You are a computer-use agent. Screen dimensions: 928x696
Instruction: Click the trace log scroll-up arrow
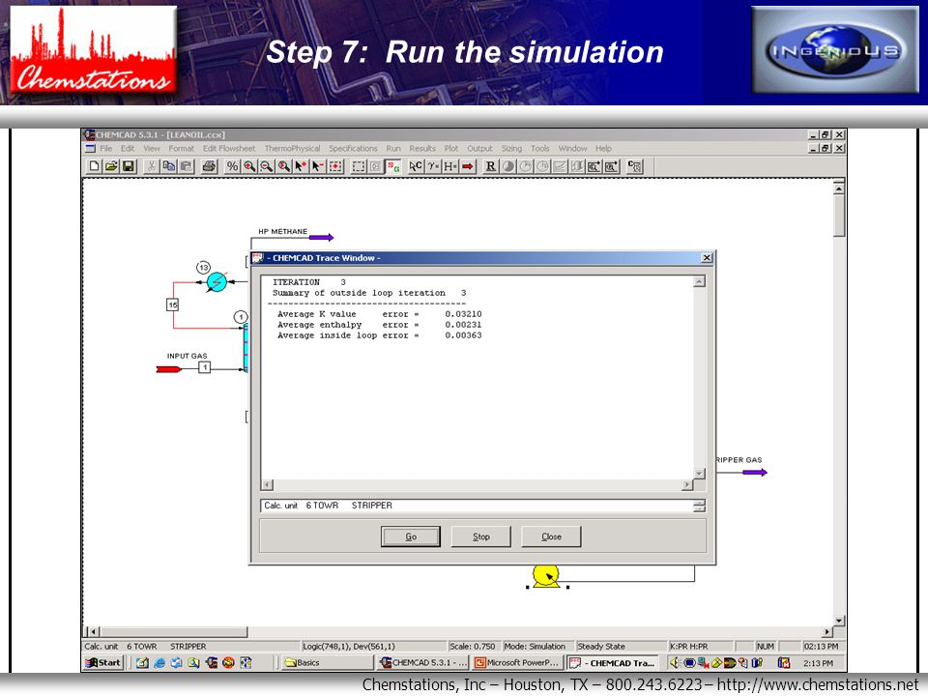pos(699,281)
